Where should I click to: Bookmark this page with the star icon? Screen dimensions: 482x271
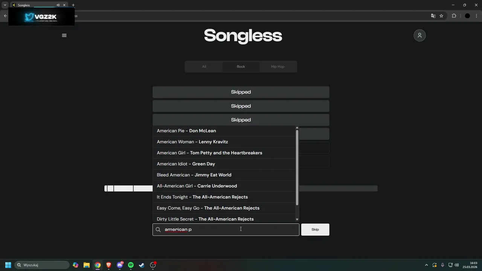441,16
